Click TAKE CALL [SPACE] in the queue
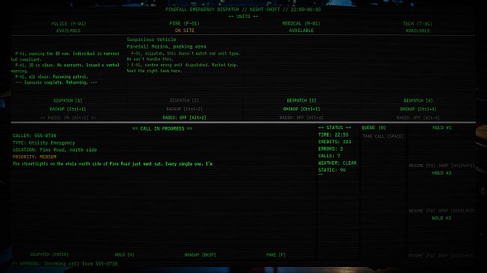 (383, 136)
